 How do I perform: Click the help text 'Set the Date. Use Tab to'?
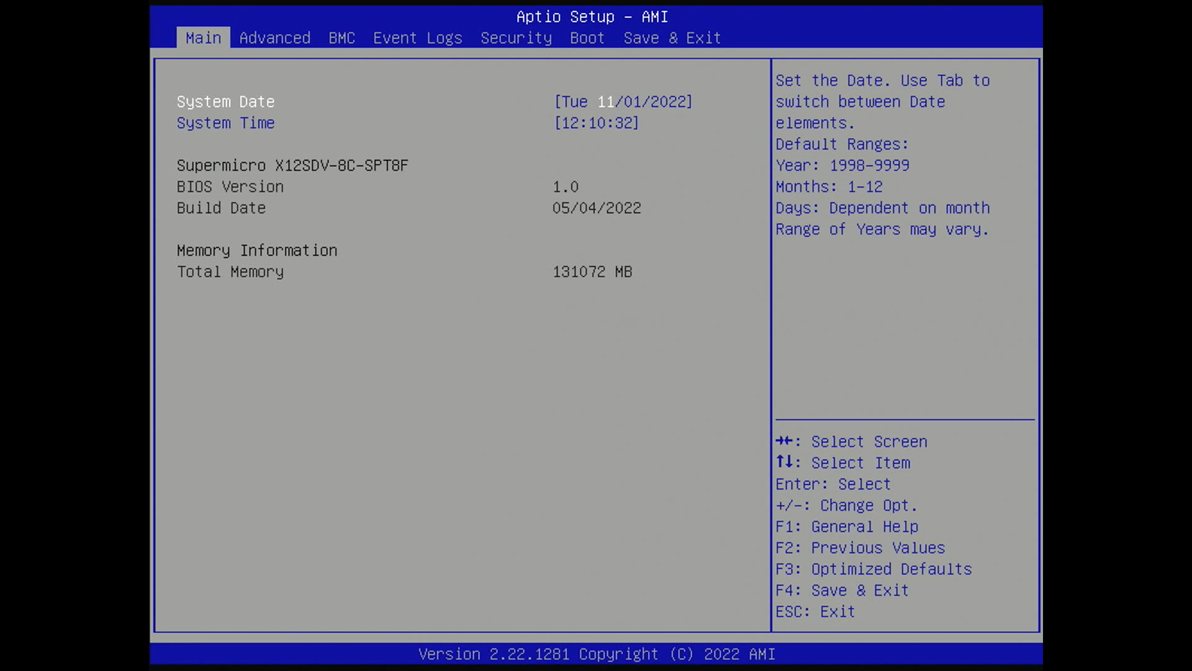coord(882,81)
